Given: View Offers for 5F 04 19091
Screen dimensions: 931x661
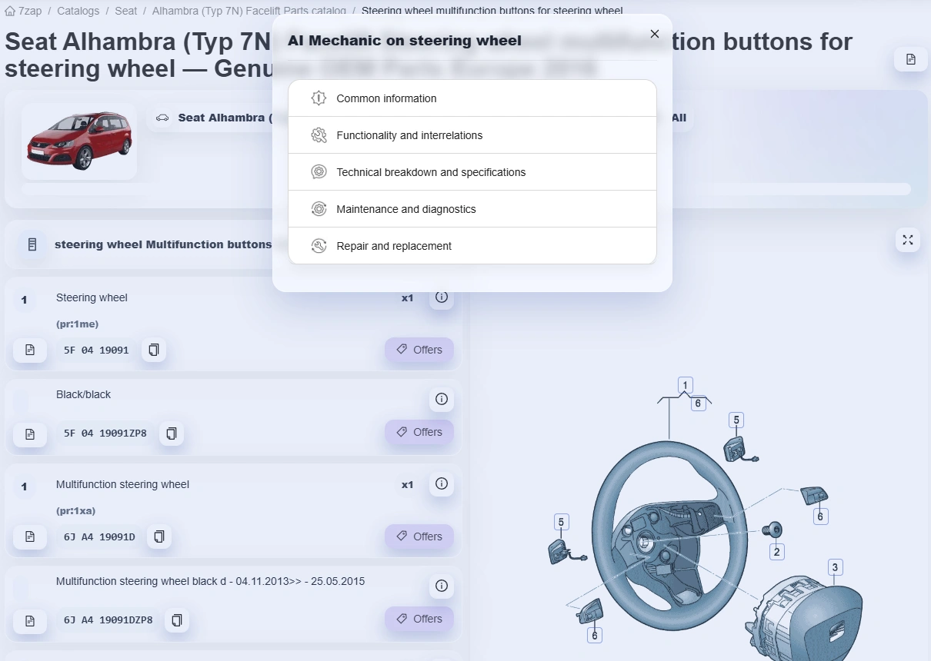Looking at the screenshot, I should 419,350.
